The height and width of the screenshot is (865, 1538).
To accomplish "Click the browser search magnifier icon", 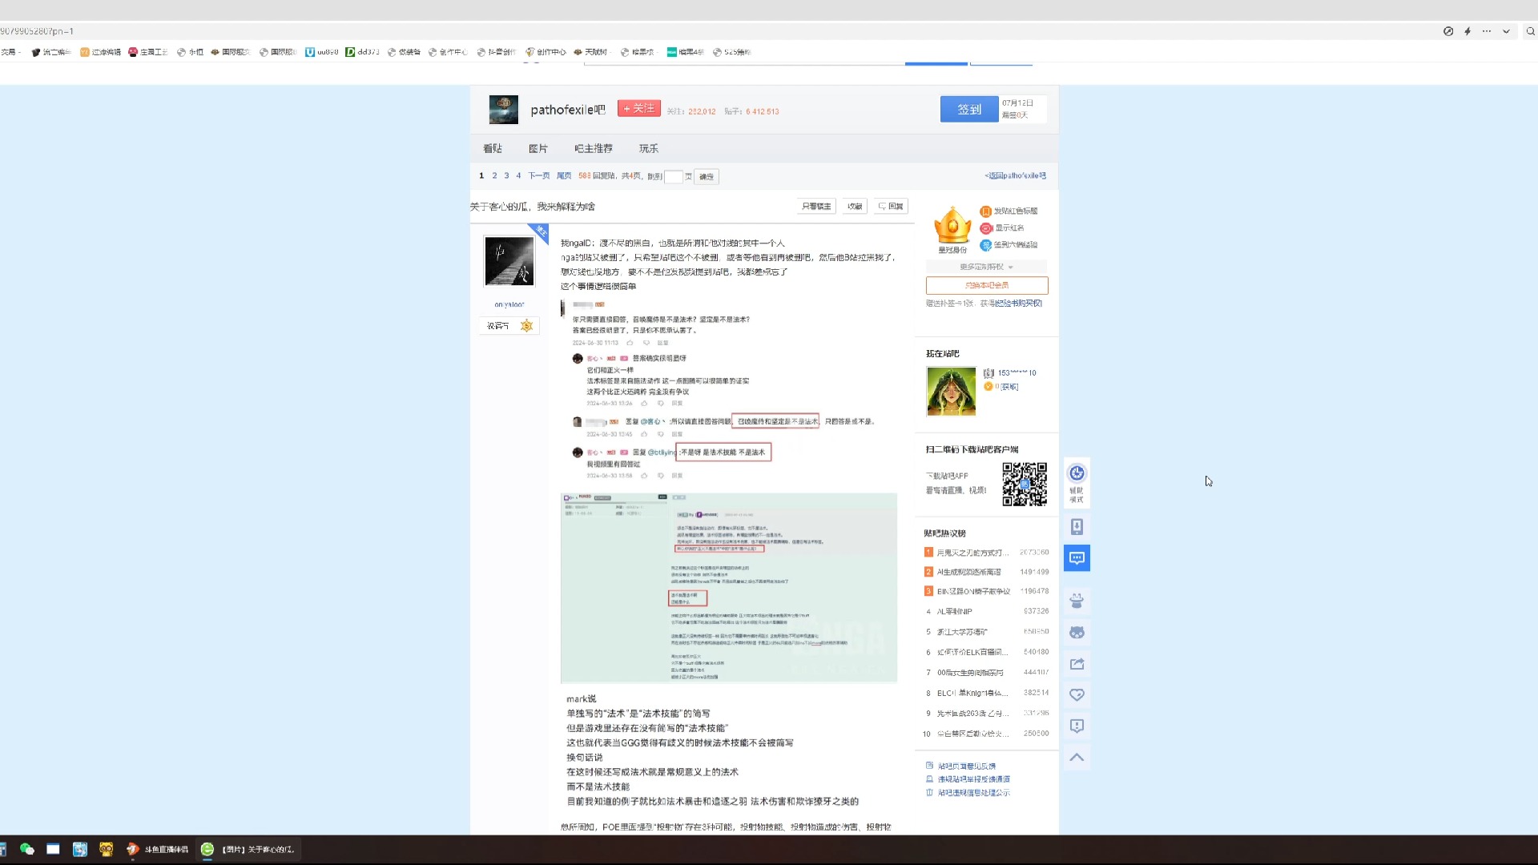I will (x=1530, y=31).
